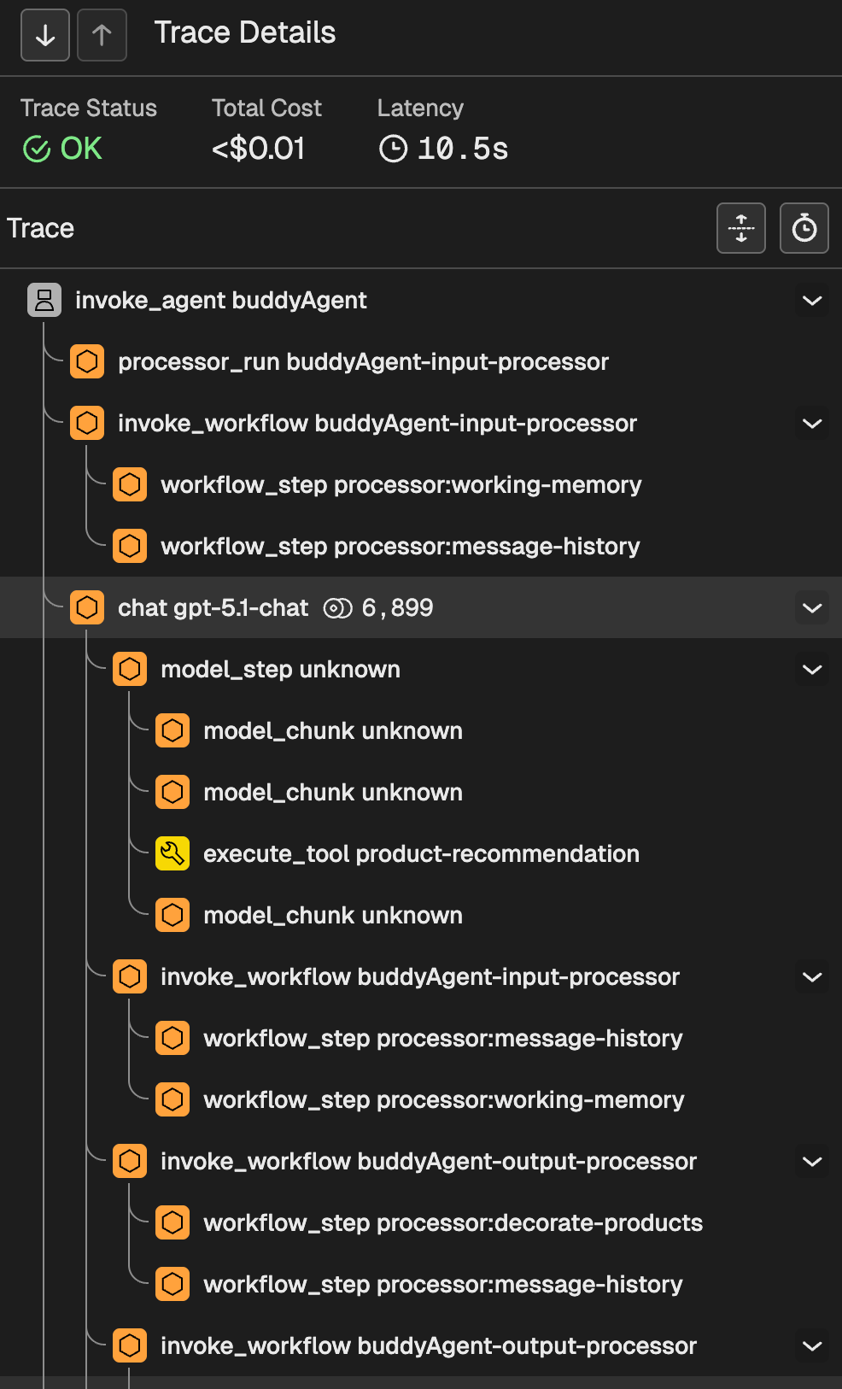Click the token count icon beside 6,899
Screen dimensions: 842x1389
pyautogui.click(x=337, y=608)
